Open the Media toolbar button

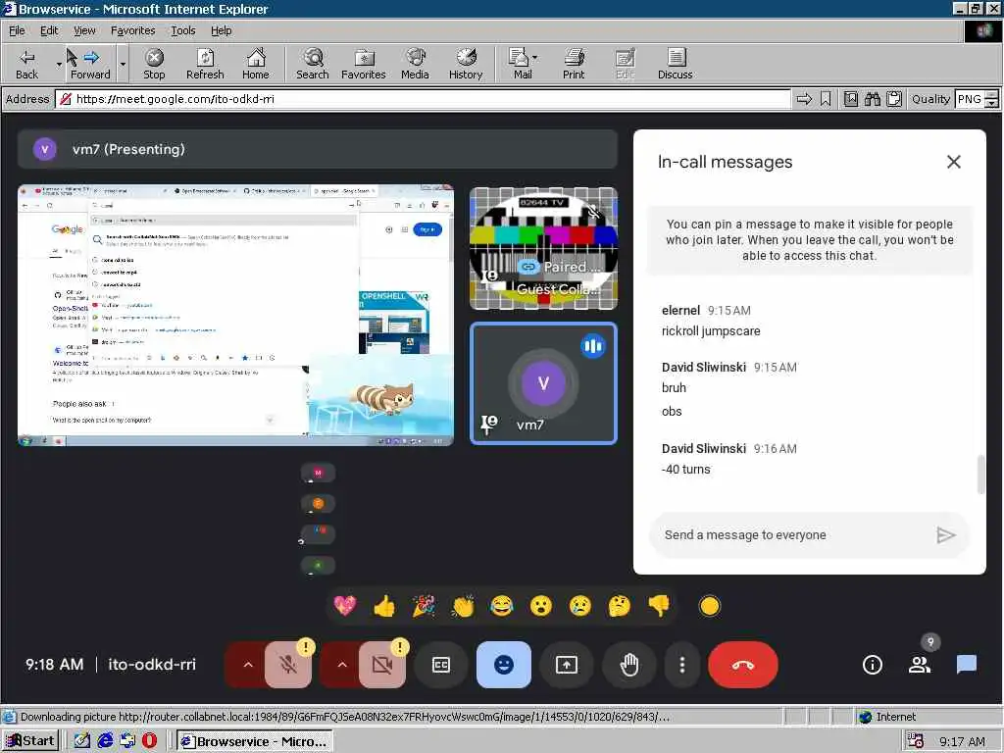[x=415, y=64]
